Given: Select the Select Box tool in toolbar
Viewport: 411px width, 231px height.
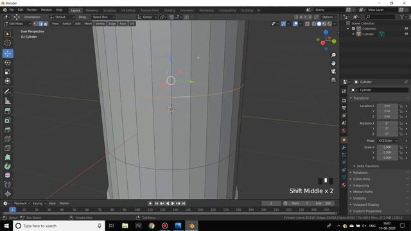Looking at the screenshot, I should [x=8, y=34].
